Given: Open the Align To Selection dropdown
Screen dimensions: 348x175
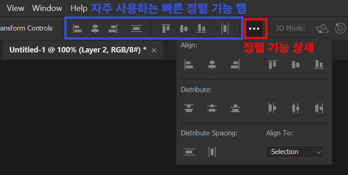Looking at the screenshot, I should pyautogui.click(x=295, y=152).
